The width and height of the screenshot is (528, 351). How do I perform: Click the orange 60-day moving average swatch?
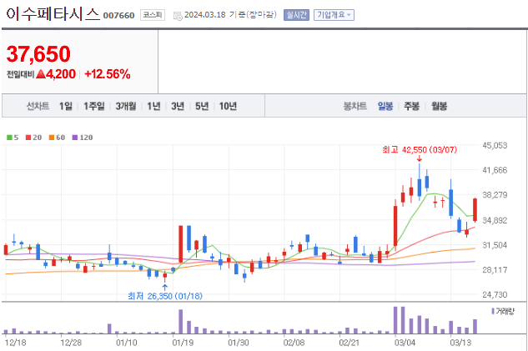tap(52, 138)
